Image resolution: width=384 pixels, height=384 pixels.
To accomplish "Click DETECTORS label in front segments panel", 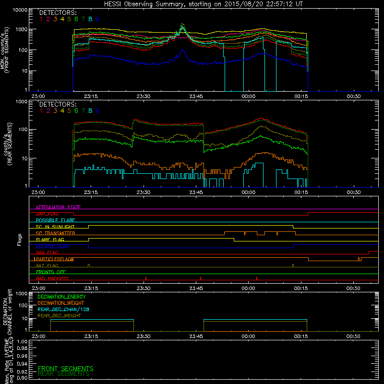I will click(58, 12).
